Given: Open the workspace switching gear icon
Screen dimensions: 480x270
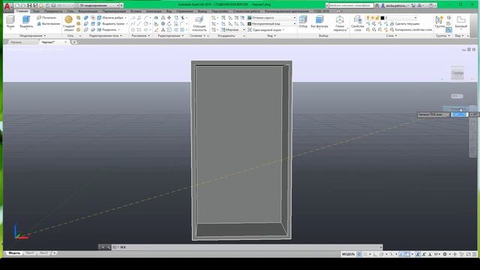Looking at the screenshot, I should [445, 254].
